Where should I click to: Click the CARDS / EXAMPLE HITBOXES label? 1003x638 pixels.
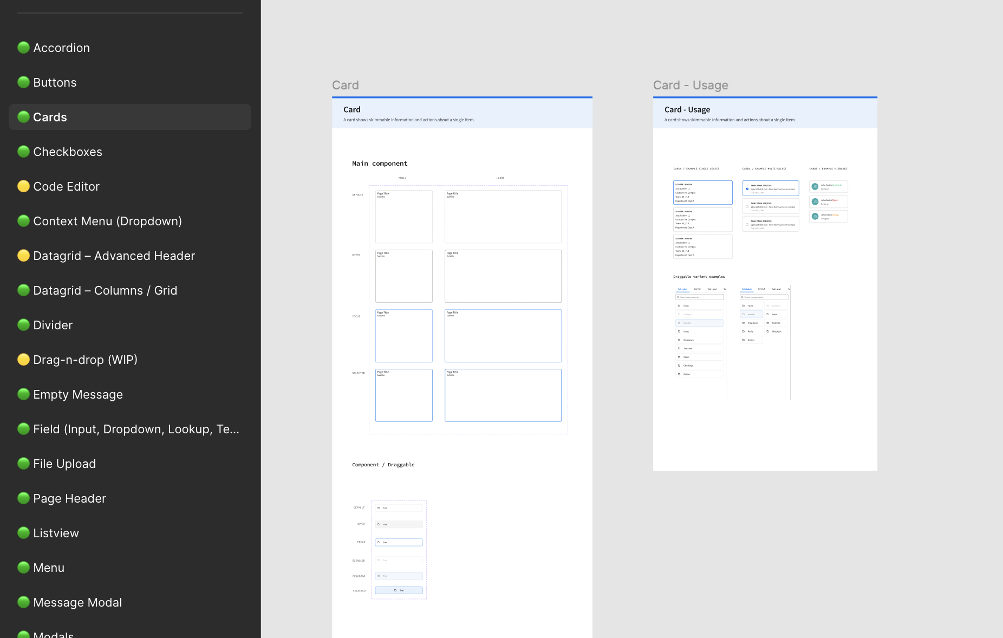[828, 169]
